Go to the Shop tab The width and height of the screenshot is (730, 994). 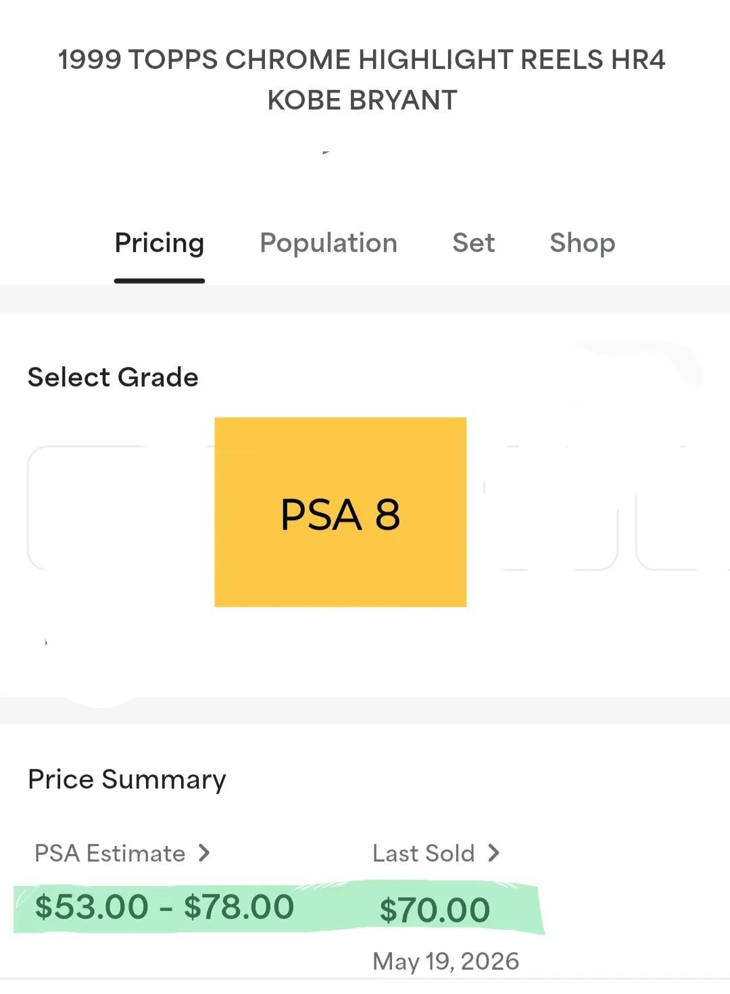583,243
